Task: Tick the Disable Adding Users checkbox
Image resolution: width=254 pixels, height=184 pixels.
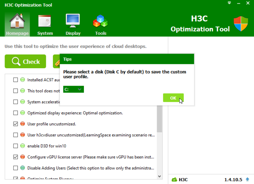Action: [15, 168]
